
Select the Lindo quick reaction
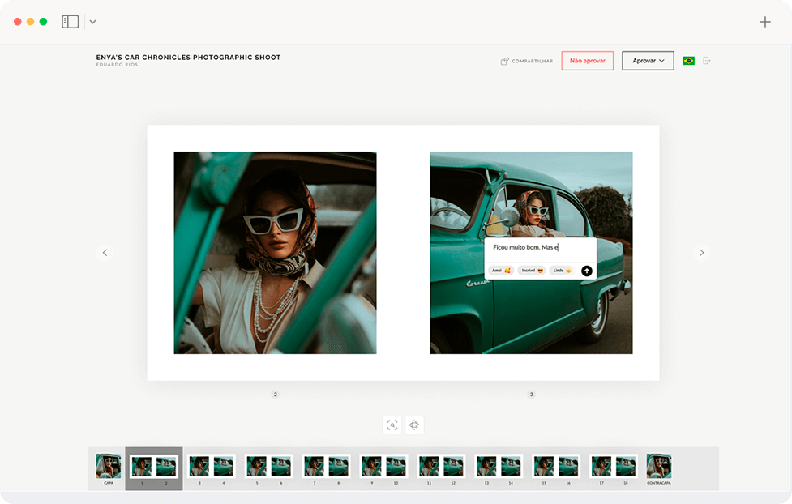pyautogui.click(x=563, y=271)
